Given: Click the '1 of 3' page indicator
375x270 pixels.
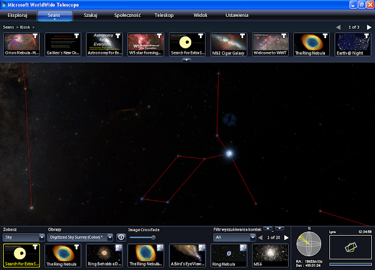Looking at the screenshot, I should pos(354,27).
